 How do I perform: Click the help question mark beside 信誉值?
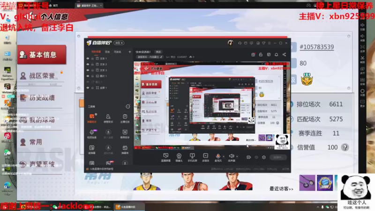[345, 147]
